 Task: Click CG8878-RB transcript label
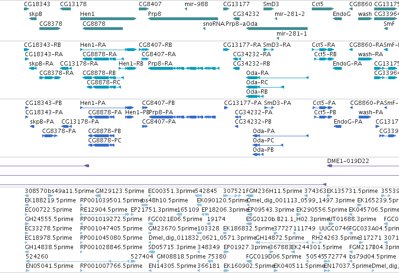pos(99,73)
